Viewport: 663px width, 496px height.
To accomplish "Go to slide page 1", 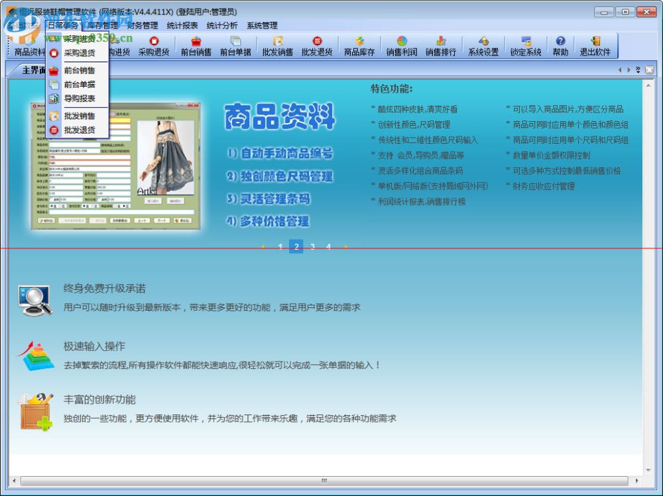I will (280, 247).
